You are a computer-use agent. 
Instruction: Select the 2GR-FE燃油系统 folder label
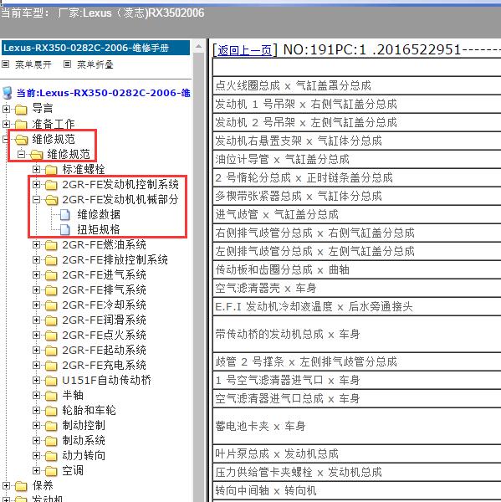(104, 245)
